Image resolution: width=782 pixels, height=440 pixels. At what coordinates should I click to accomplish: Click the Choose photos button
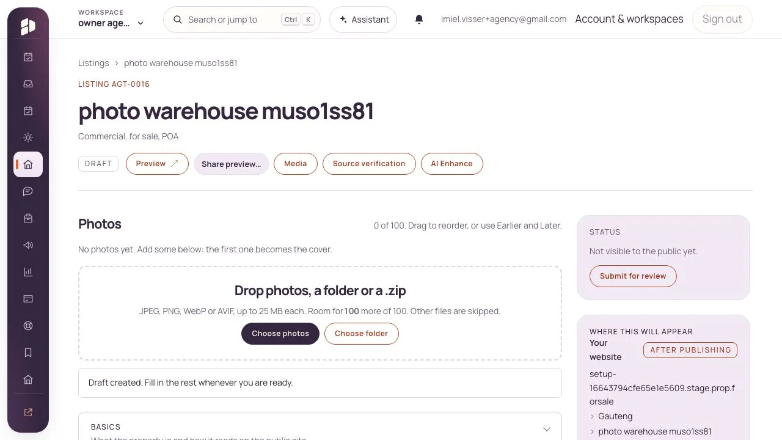[x=280, y=334]
